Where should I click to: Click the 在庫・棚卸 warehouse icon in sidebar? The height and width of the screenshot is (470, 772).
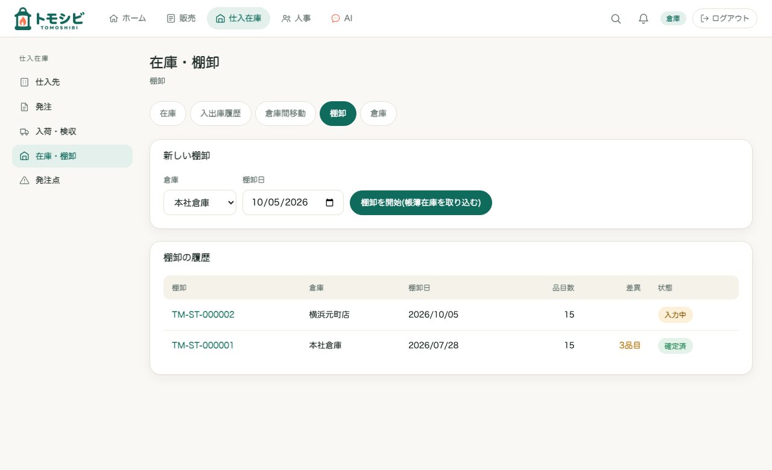(x=24, y=156)
